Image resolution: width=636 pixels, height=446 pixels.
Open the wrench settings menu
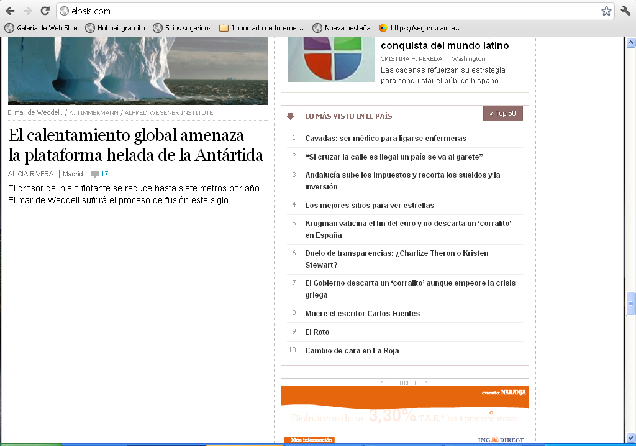(625, 11)
